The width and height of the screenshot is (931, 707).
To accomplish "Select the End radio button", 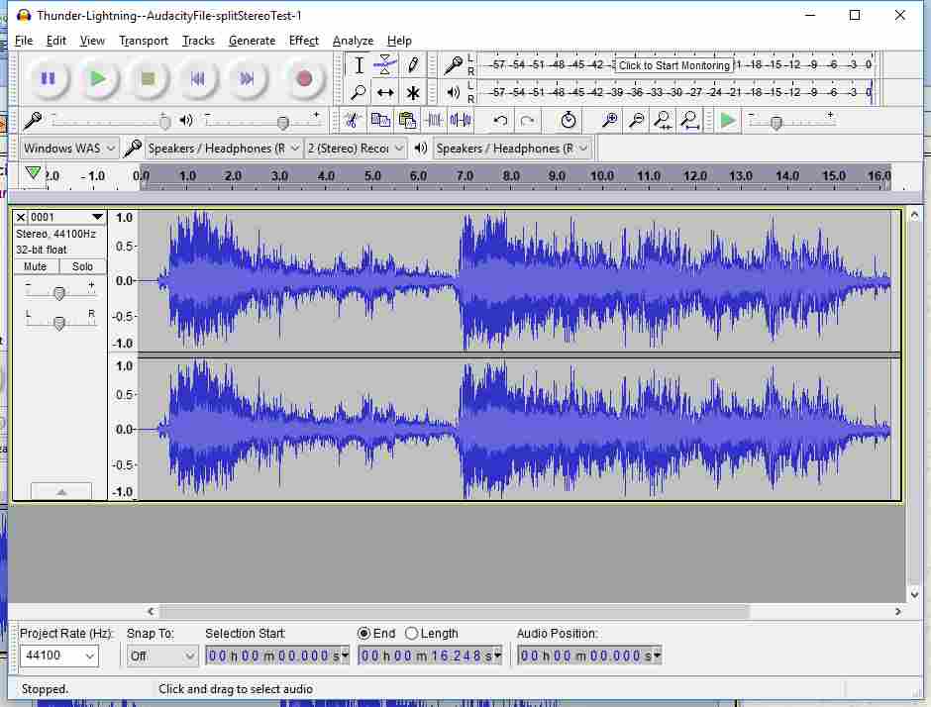I will (363, 634).
